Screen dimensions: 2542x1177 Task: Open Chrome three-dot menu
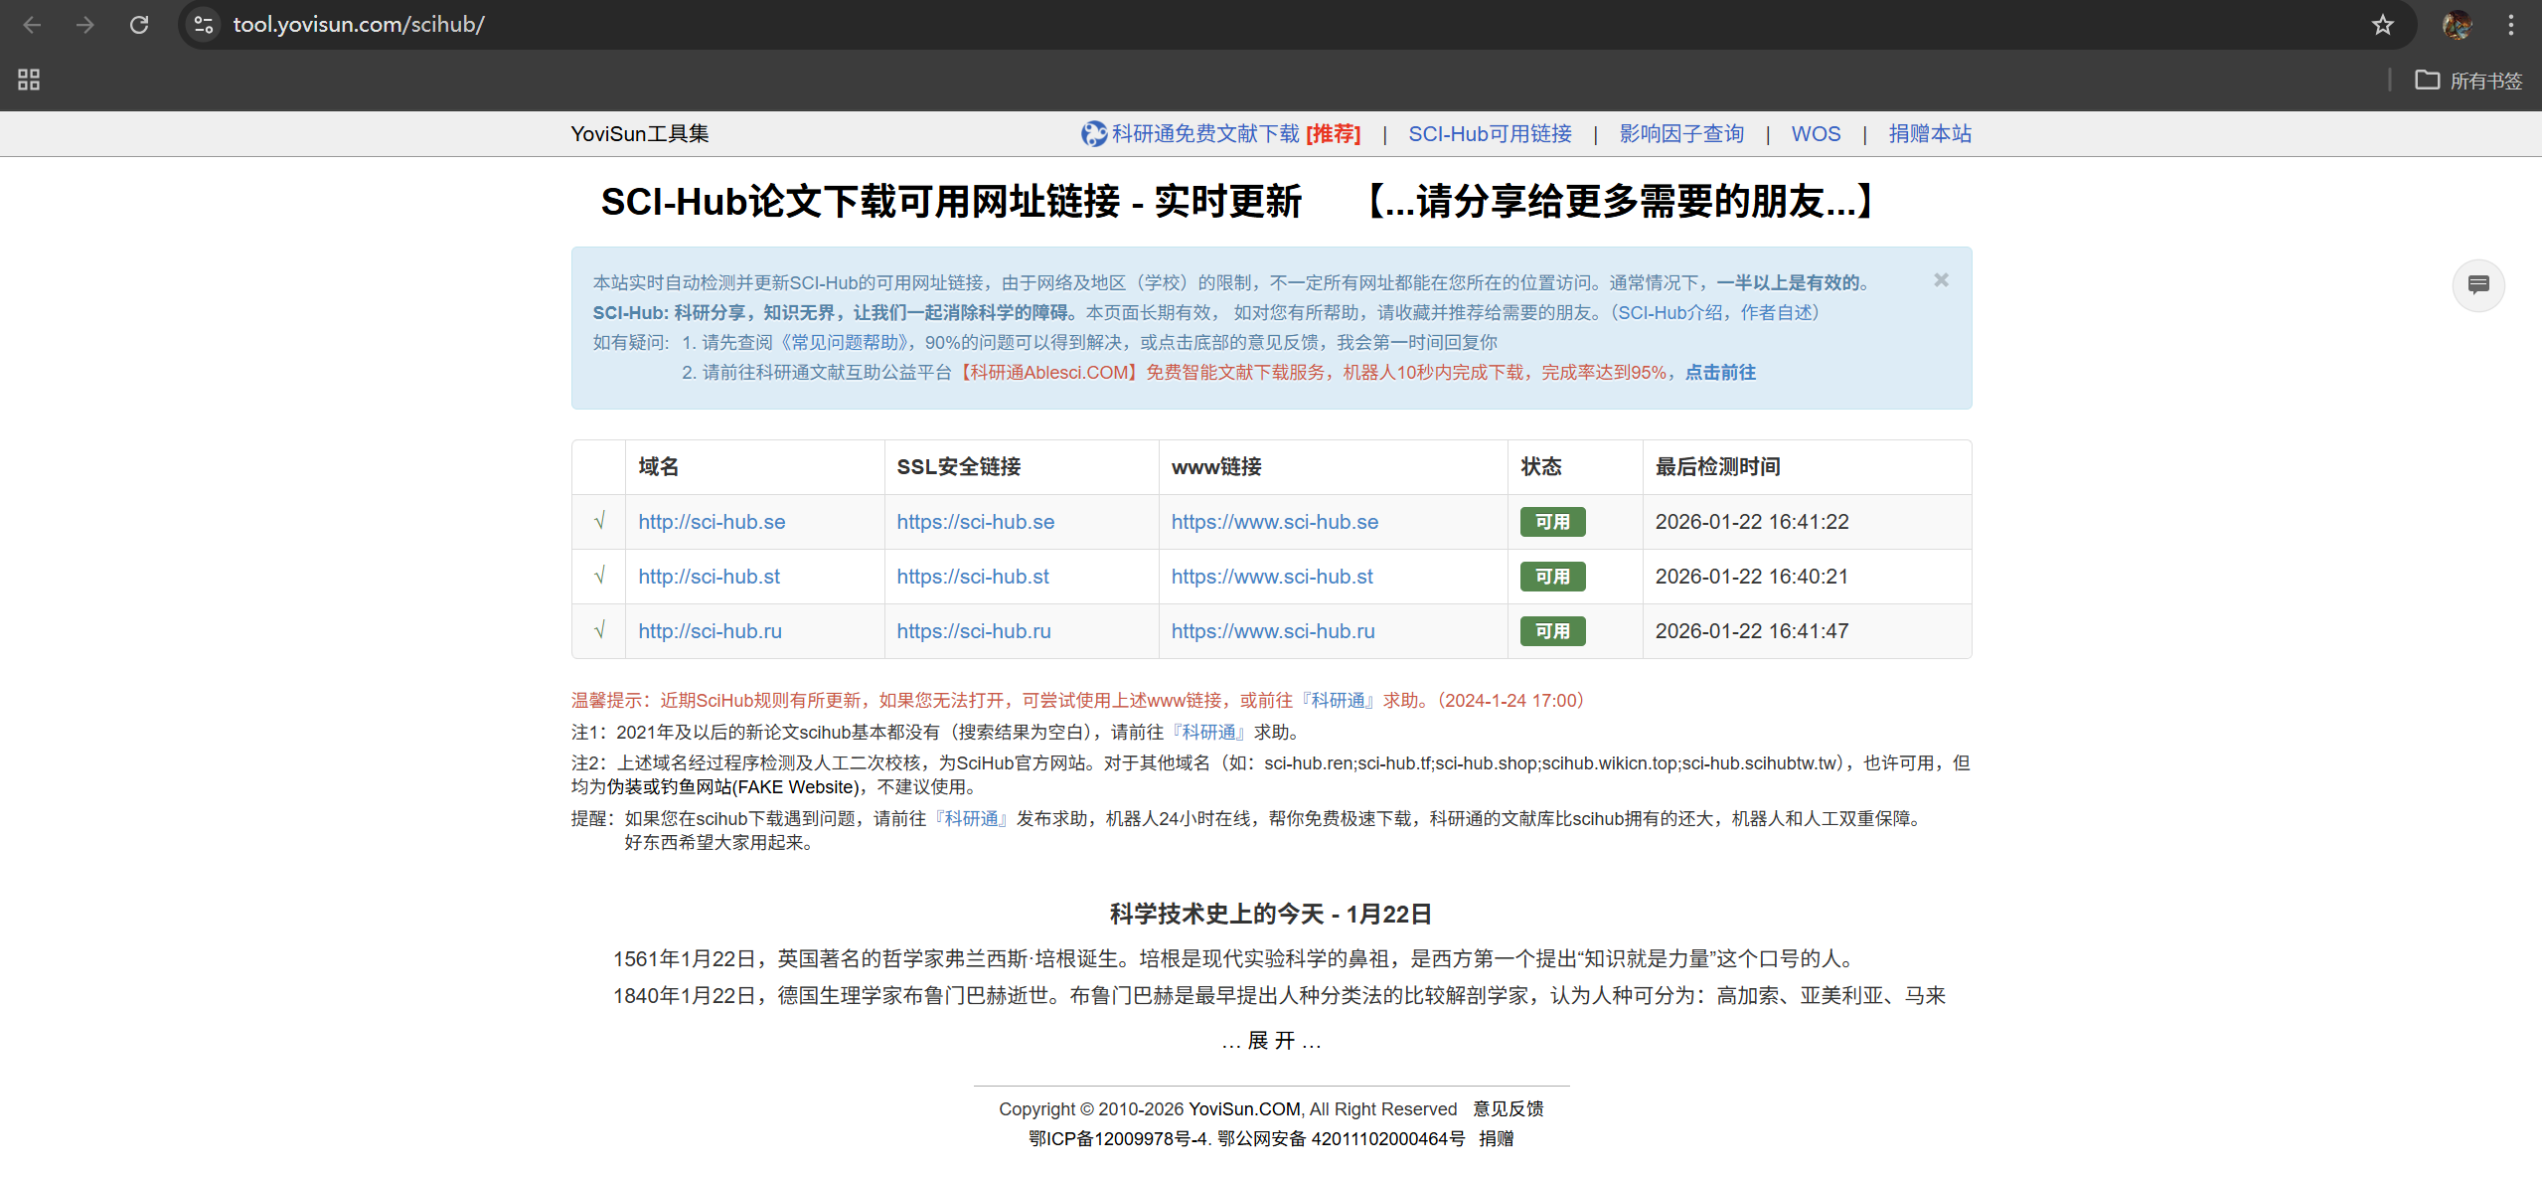click(x=2510, y=25)
